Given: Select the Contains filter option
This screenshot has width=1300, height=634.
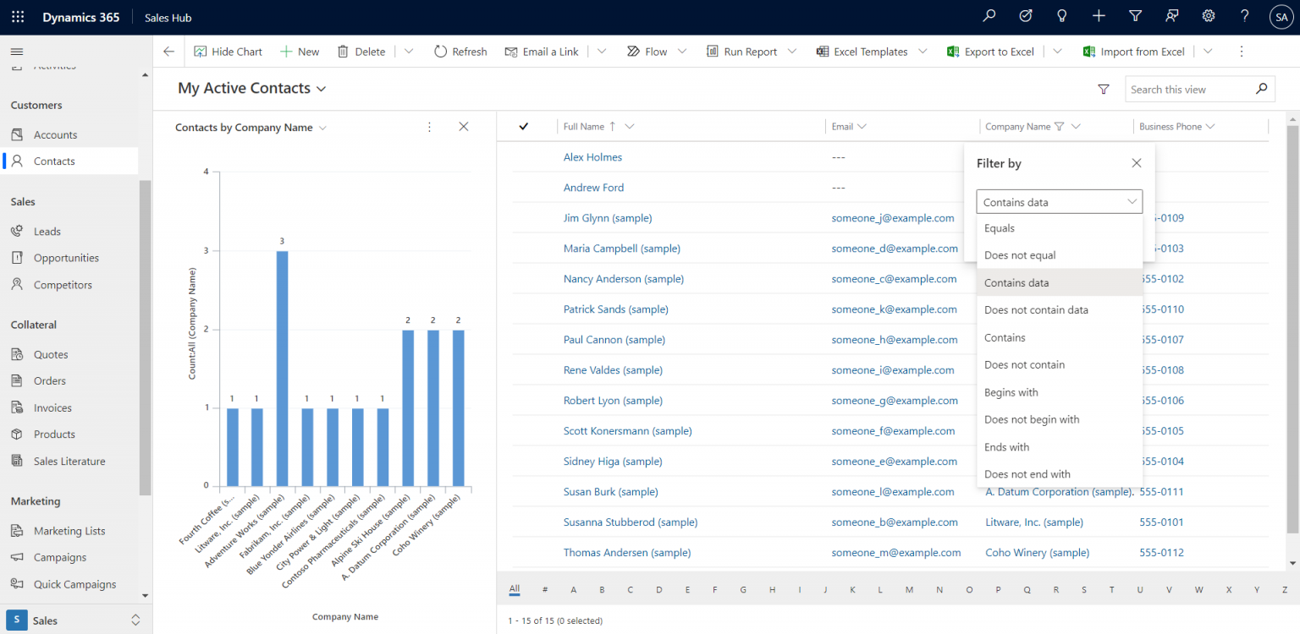Looking at the screenshot, I should tap(1060, 337).
